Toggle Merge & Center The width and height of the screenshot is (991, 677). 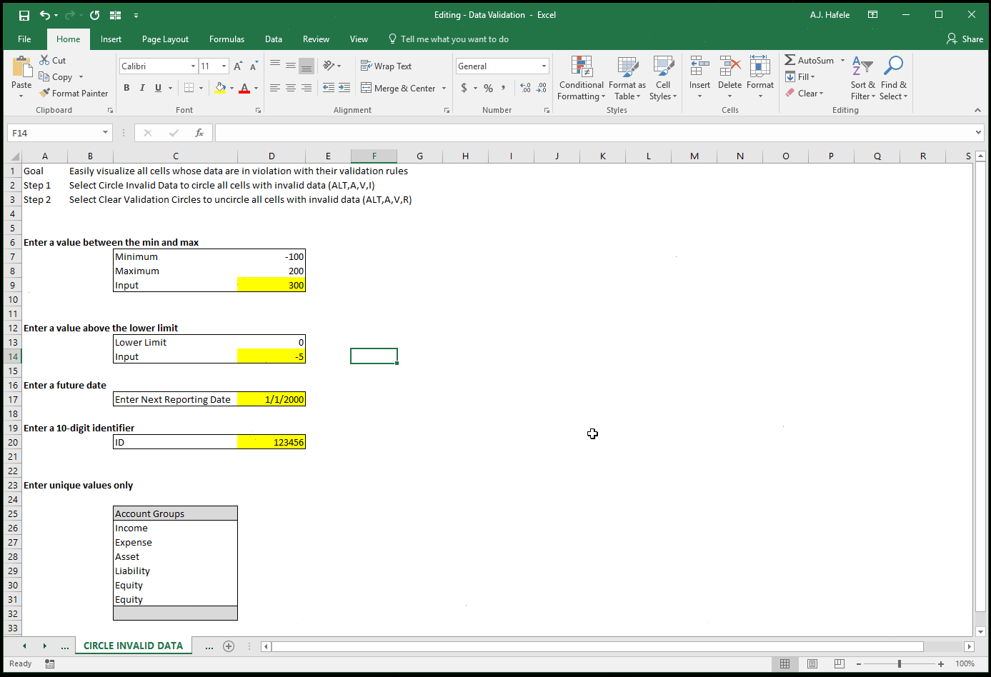398,89
